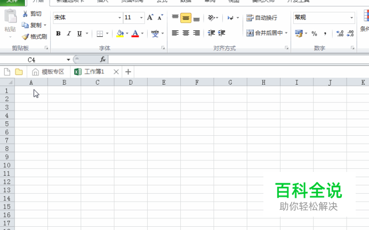
Task: Click the Name Box showing C4
Action: click(x=32, y=60)
